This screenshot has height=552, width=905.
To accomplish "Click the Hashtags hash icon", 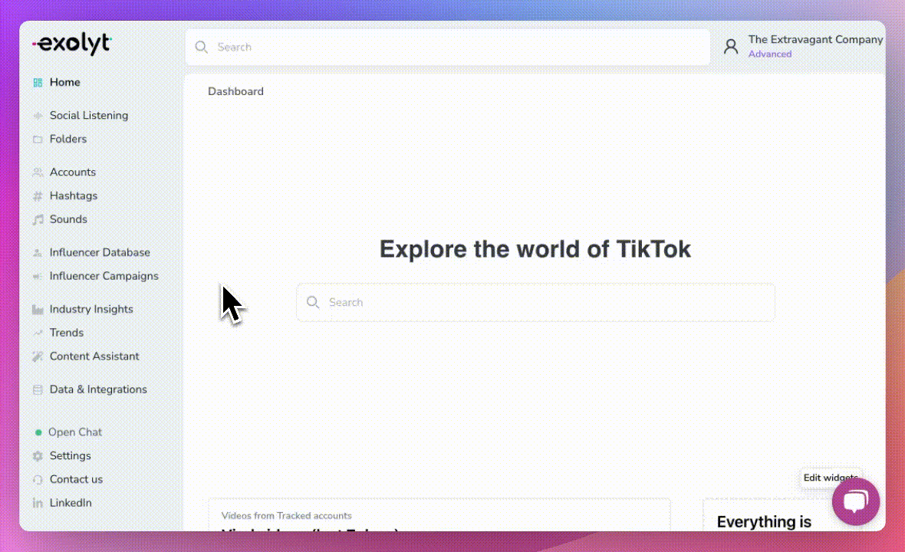I will coord(38,195).
